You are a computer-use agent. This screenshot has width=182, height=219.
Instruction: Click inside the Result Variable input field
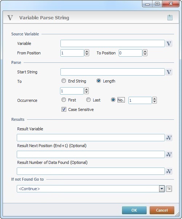tap(91, 138)
